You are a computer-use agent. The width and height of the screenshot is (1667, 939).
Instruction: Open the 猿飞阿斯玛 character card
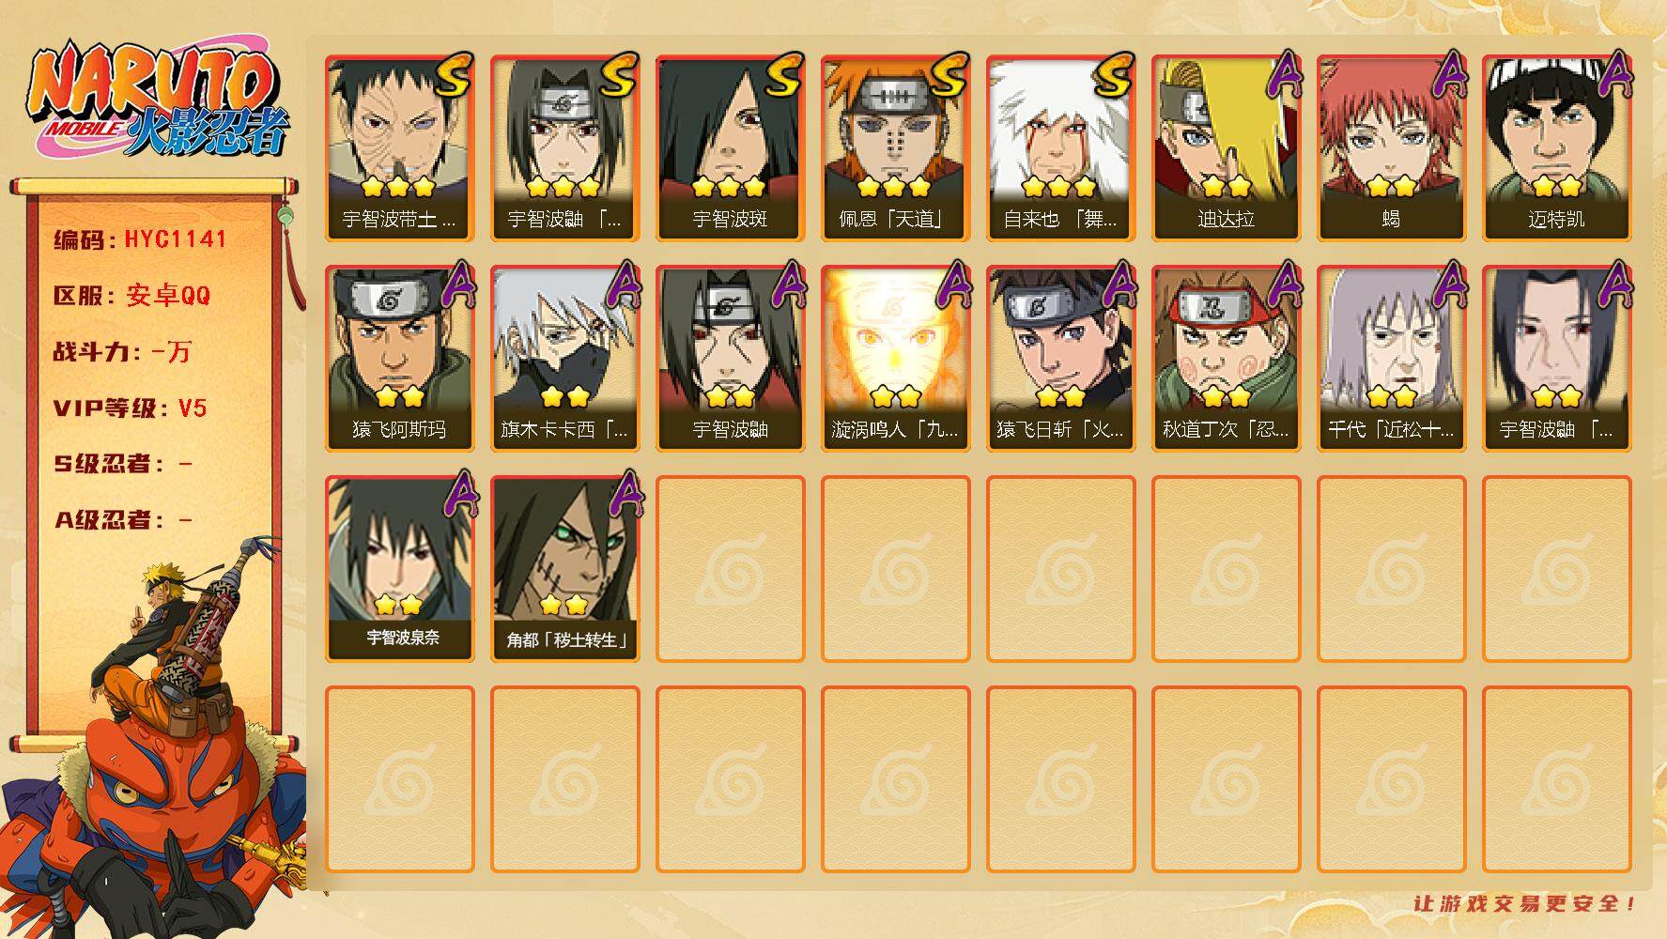(399, 359)
